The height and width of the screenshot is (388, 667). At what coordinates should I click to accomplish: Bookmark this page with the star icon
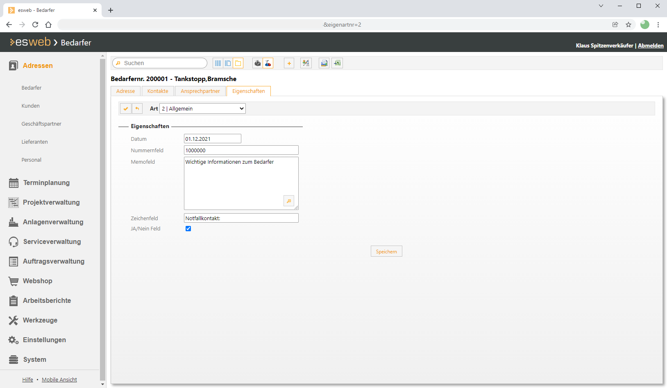pos(628,25)
